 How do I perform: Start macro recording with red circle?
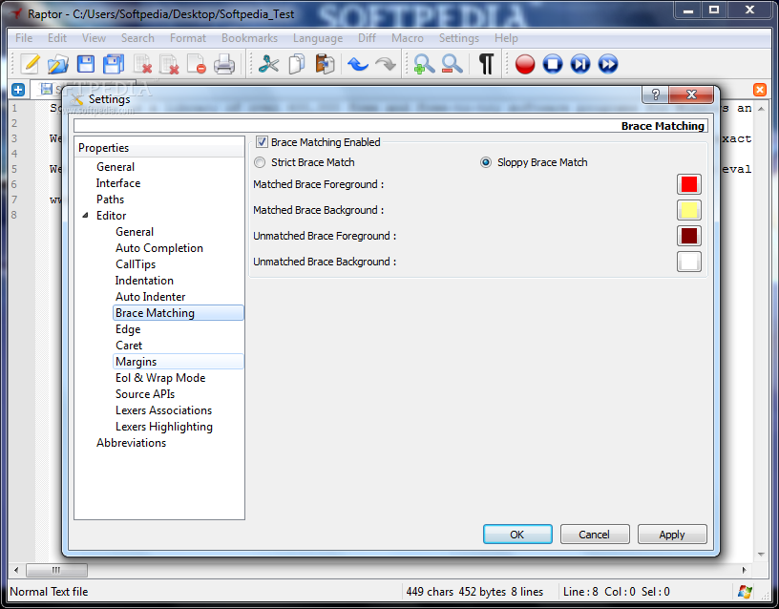point(525,64)
